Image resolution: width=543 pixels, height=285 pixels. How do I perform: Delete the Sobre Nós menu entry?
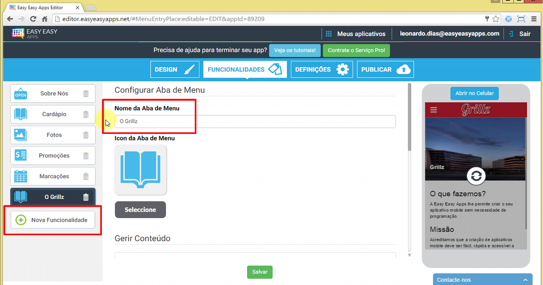86,94
